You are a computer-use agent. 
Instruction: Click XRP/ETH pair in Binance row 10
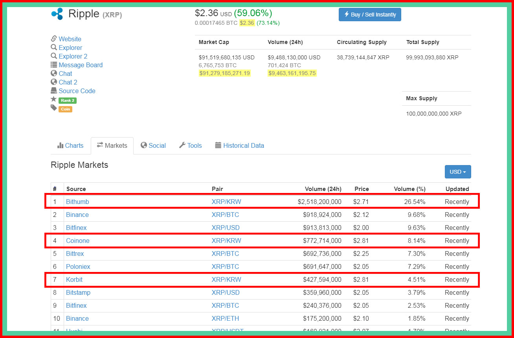(225, 318)
